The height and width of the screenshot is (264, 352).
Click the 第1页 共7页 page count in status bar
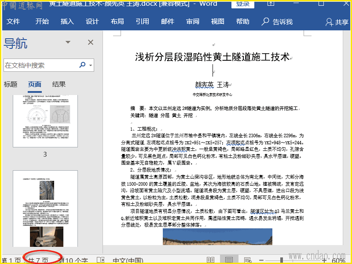[x=25, y=260]
